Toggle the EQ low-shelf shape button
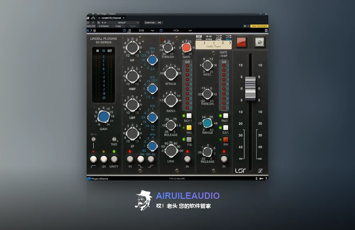This screenshot has width=355, height=230. (x=140, y=159)
